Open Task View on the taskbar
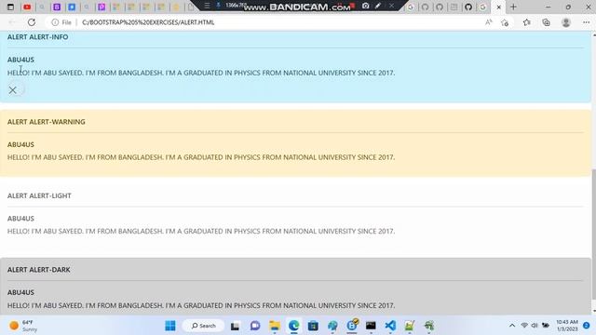Screen dimensions: 596x335 point(235,326)
